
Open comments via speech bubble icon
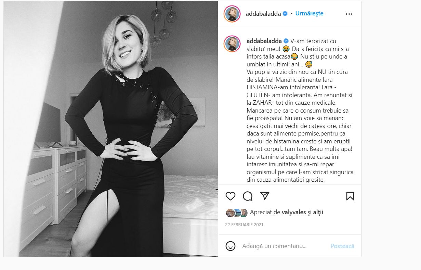coord(248,196)
